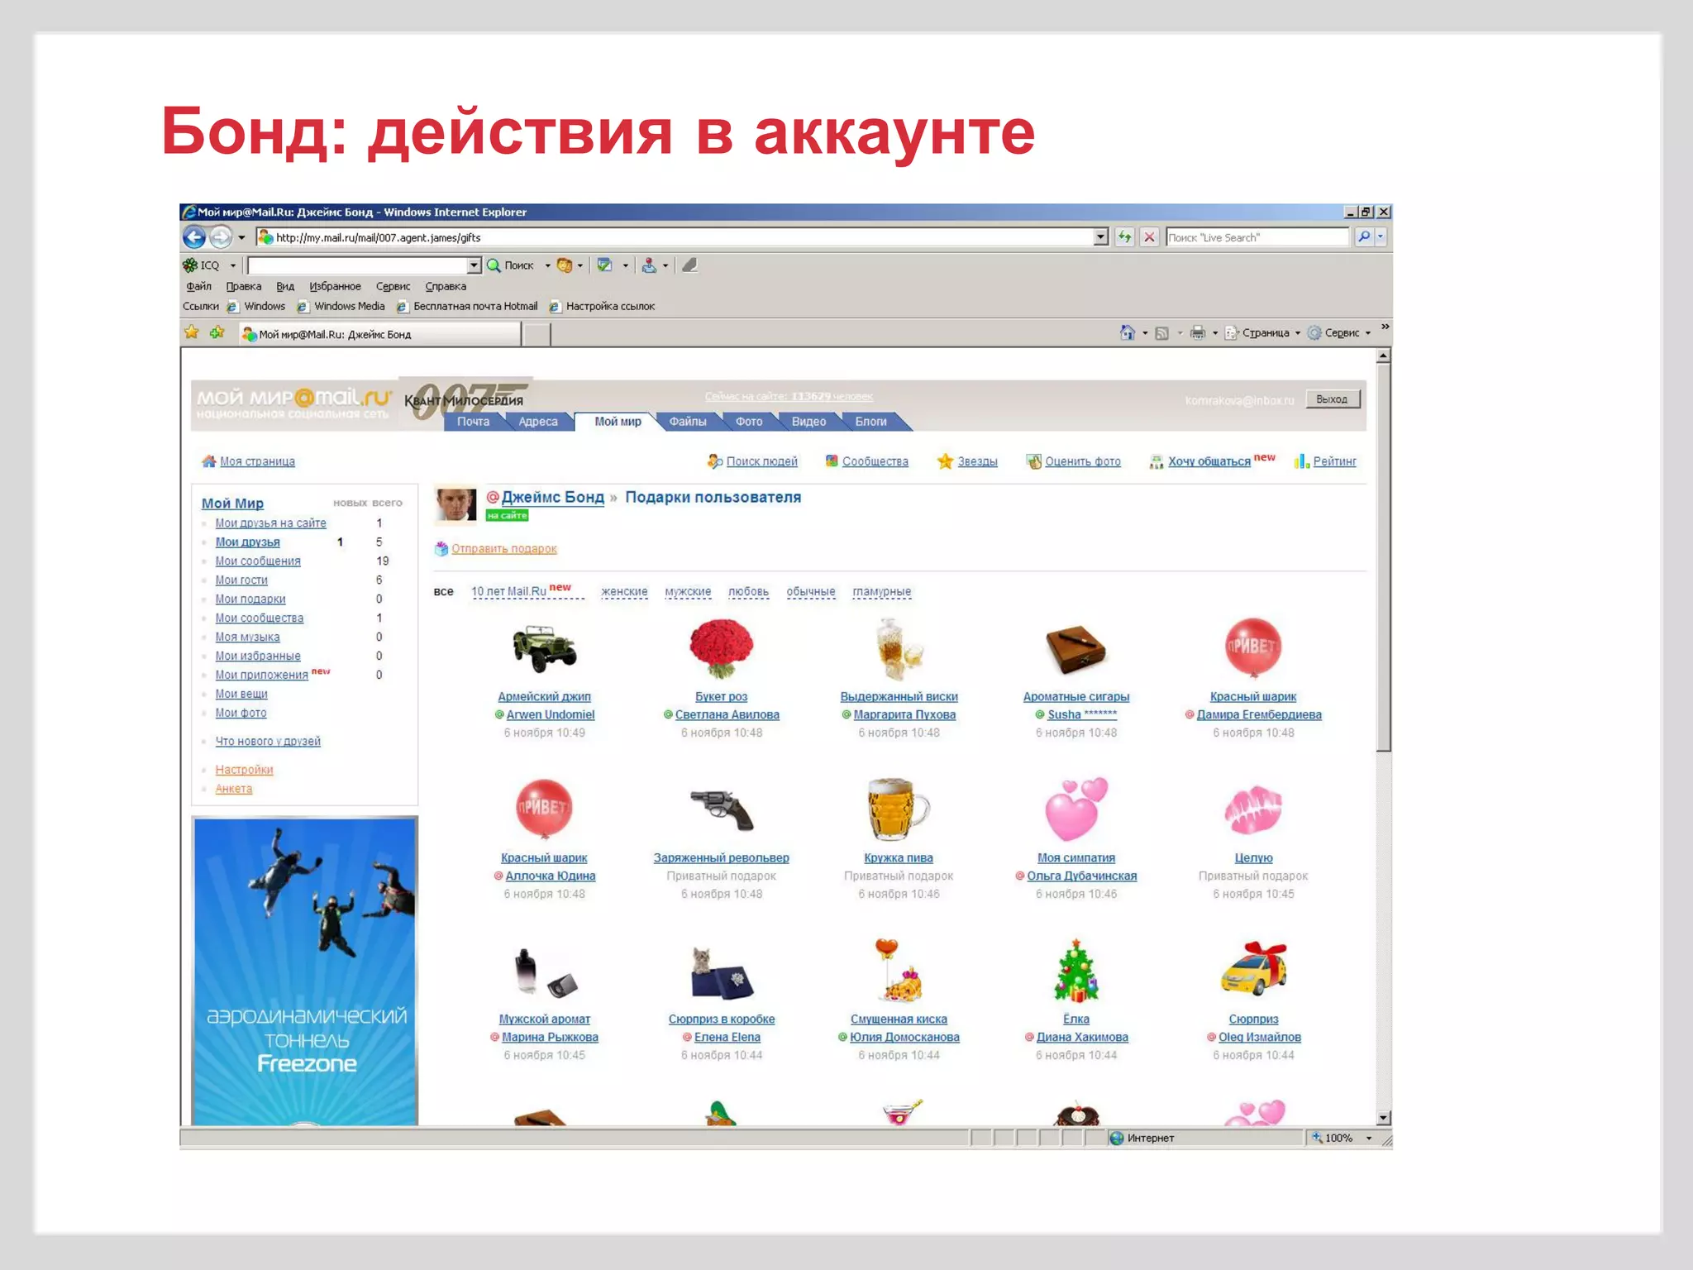Image resolution: width=1693 pixels, height=1270 pixels.
Task: Open the zoom level 100% dropdown
Action: (x=1369, y=1139)
